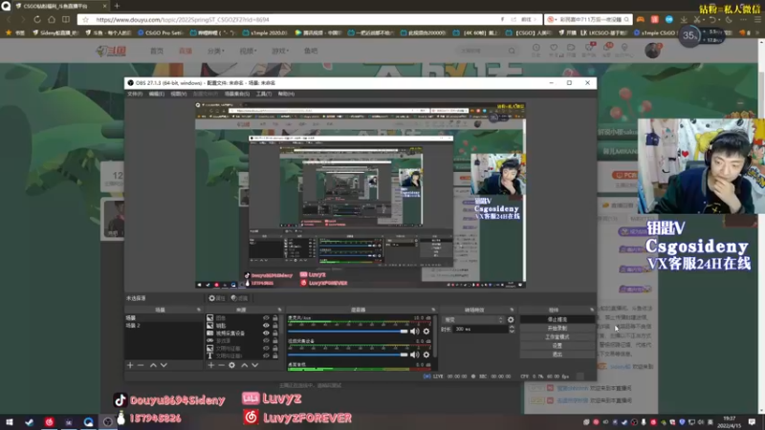Open Scene Transitions dock options corner icon
The width and height of the screenshot is (765, 430).
[x=512, y=310]
